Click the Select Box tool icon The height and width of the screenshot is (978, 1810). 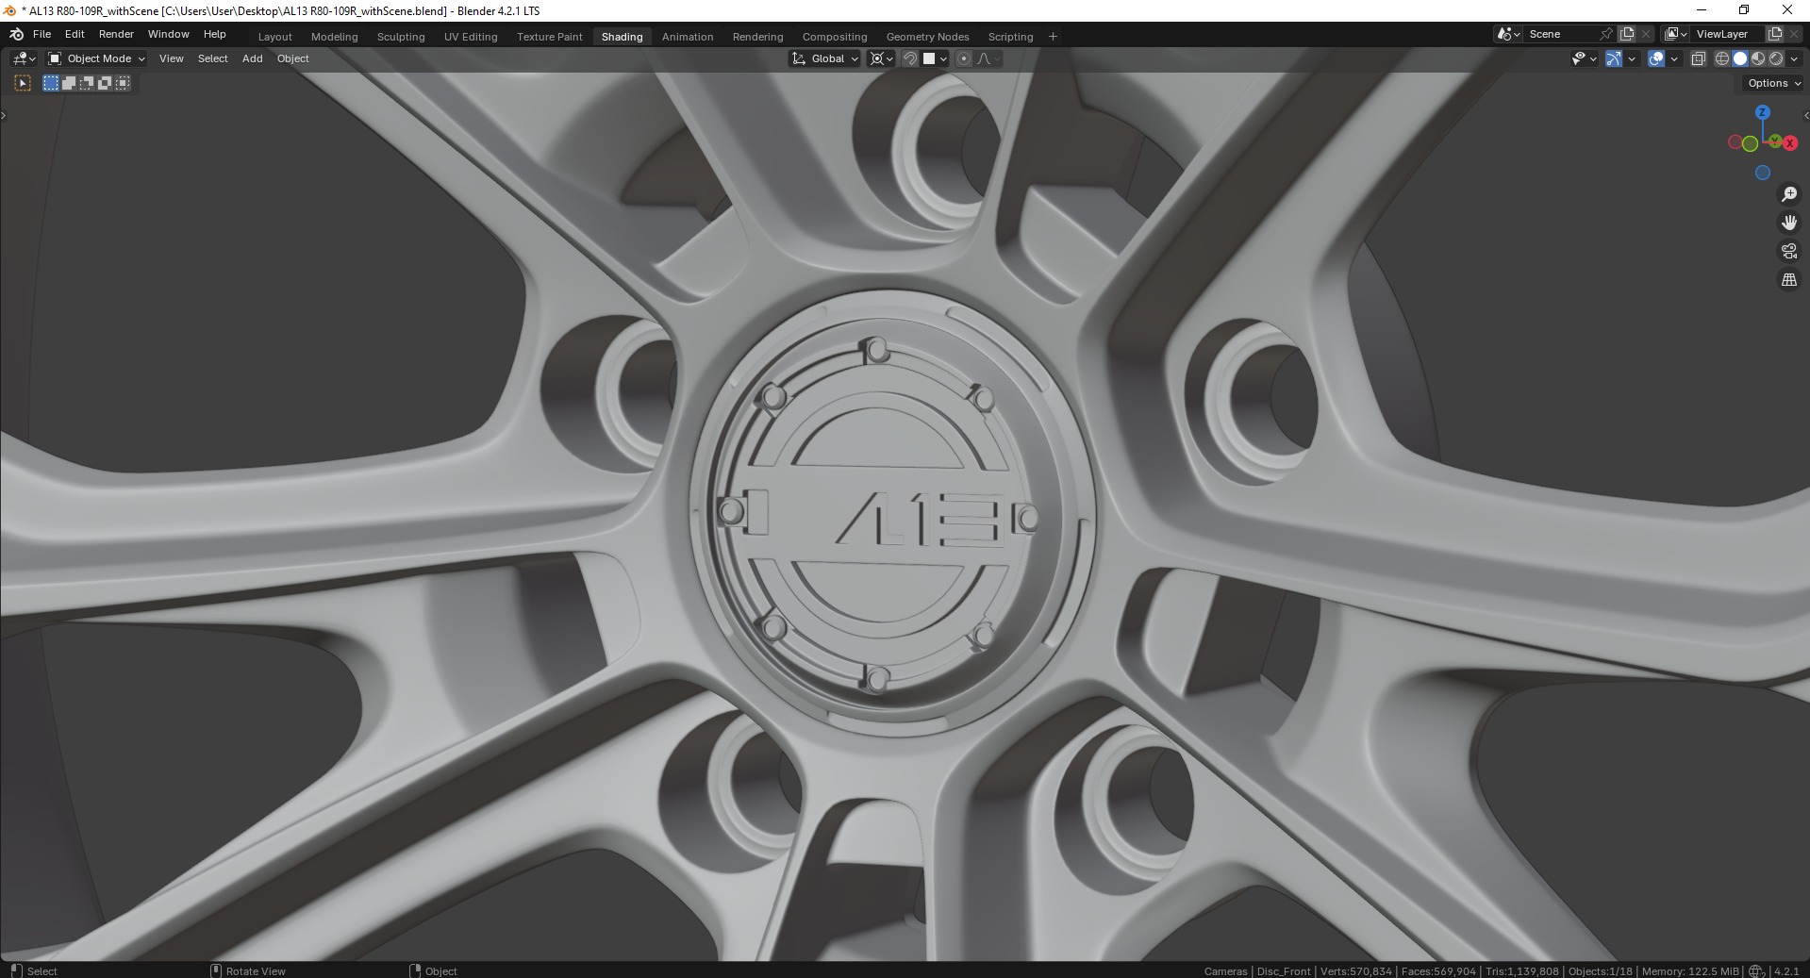(x=23, y=83)
